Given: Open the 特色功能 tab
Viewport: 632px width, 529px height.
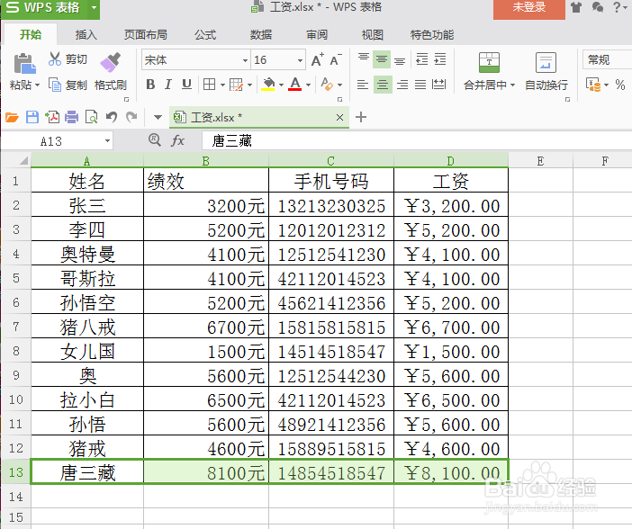Looking at the screenshot, I should (432, 35).
